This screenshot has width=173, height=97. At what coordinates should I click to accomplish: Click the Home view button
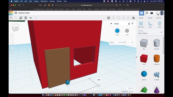pos(12,35)
